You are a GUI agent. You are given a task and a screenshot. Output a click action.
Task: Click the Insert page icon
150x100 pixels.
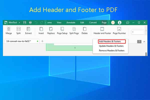[41, 29]
